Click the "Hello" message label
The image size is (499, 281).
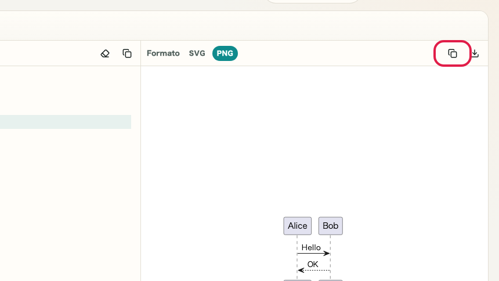[311, 247]
